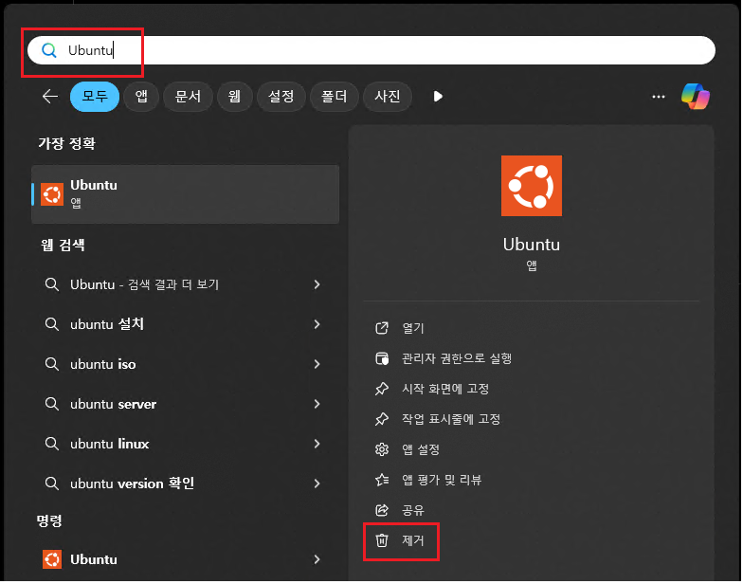Image resolution: width=743 pixels, height=584 pixels.
Task: Expand the "ubuntu version 확인" chevron
Action: (317, 484)
